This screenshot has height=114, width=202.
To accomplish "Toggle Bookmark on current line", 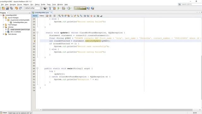I will tap(81, 16).
